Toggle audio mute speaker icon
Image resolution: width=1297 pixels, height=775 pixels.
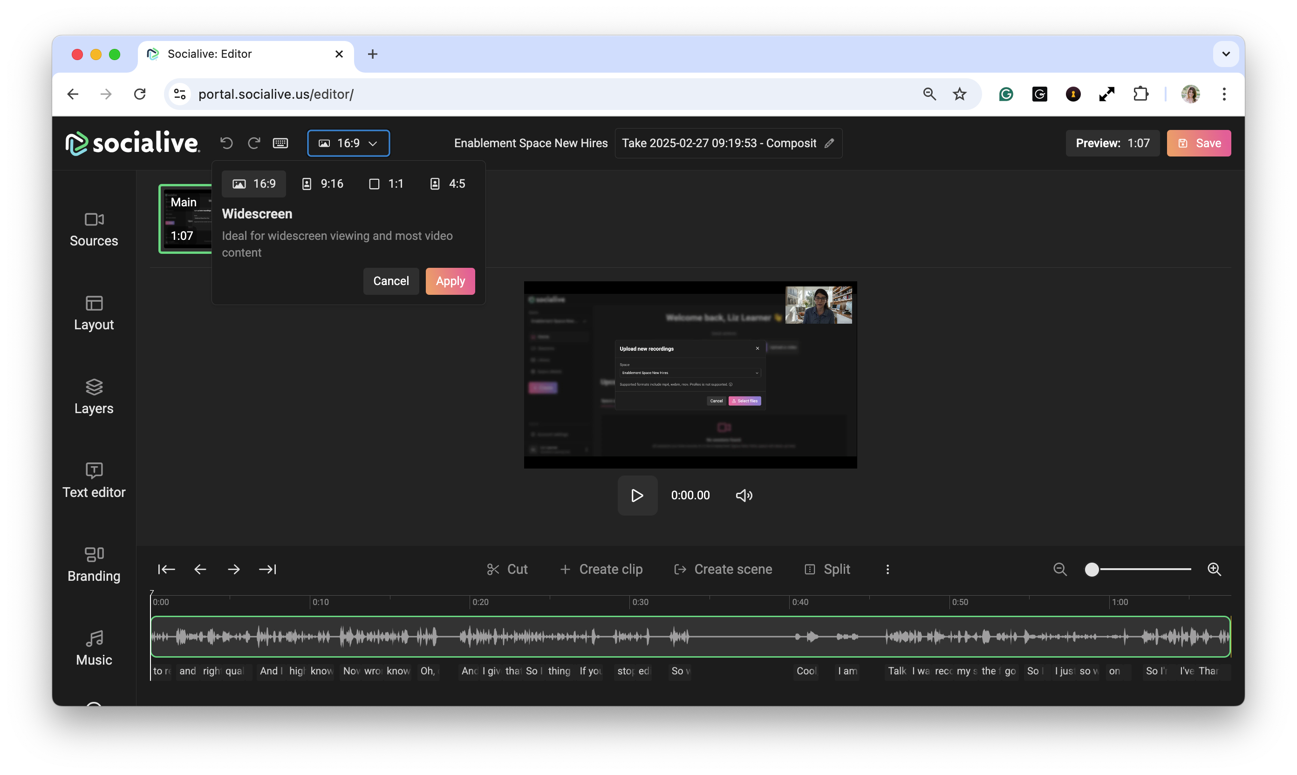[x=744, y=495]
